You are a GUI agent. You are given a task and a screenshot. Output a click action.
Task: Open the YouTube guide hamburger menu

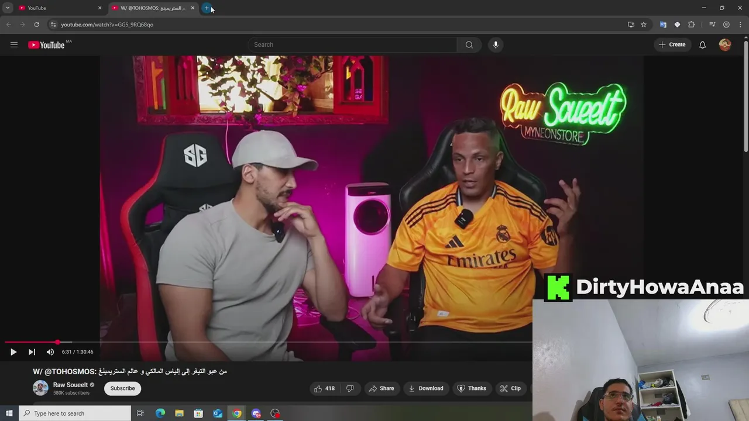pyautogui.click(x=14, y=44)
